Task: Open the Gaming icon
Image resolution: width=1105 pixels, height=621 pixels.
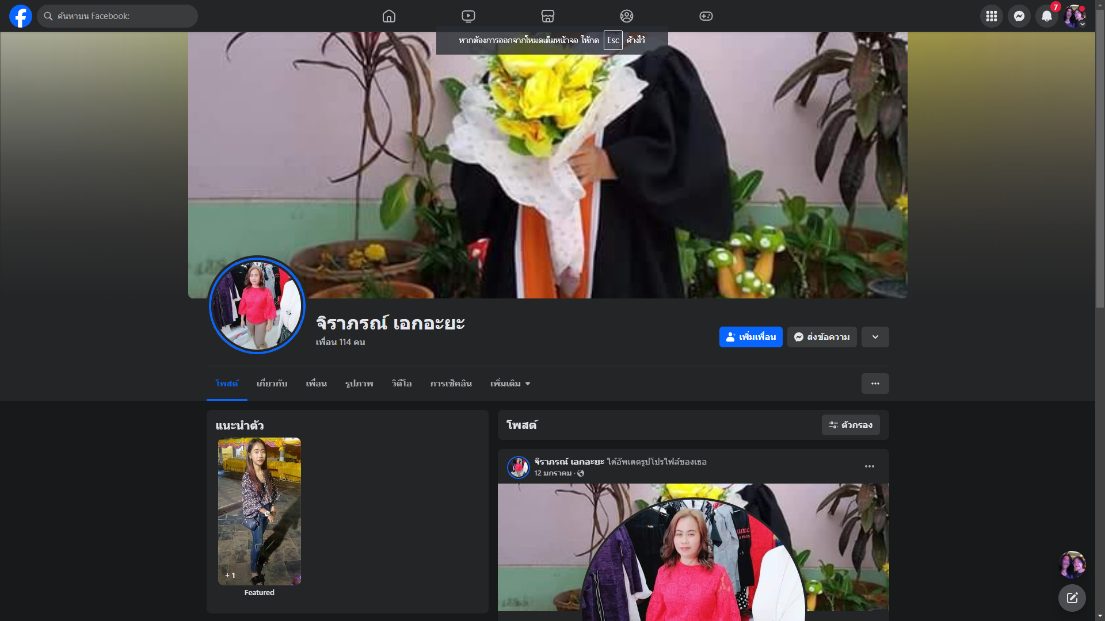Action: point(706,16)
